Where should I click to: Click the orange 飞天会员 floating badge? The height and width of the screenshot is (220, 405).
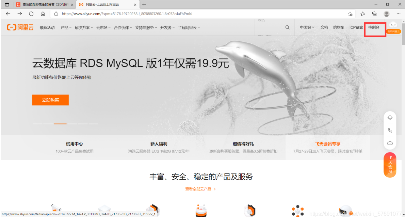[x=390, y=165]
